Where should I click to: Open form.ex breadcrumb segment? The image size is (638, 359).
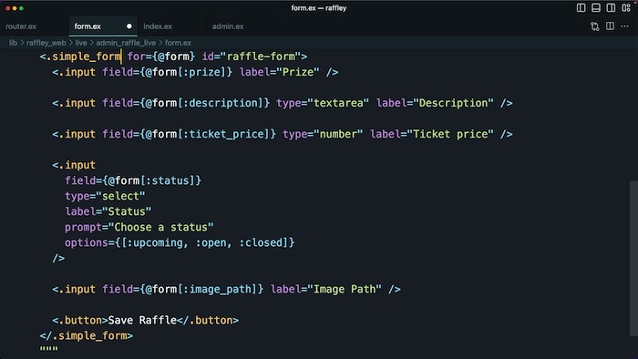[178, 43]
